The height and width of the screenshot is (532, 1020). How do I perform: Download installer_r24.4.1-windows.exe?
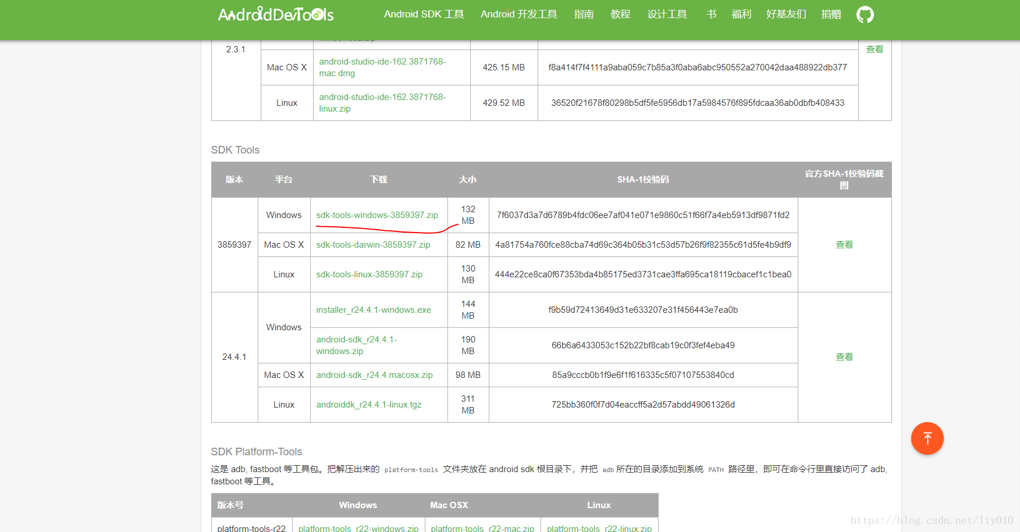pos(374,310)
